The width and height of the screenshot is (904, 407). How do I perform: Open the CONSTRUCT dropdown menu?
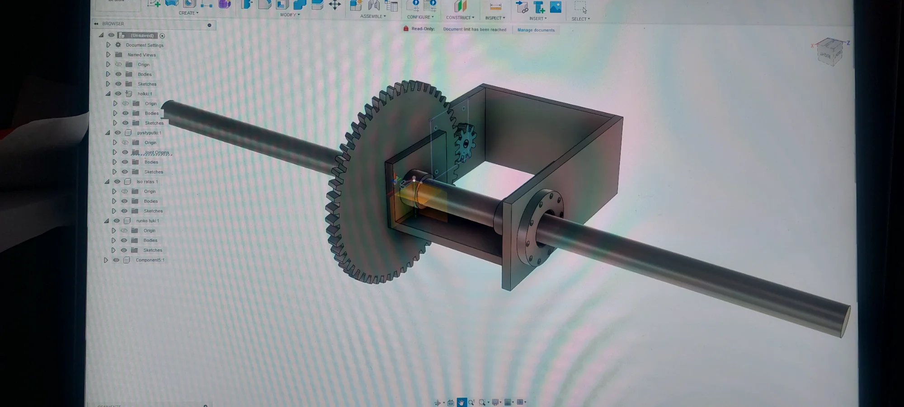(x=460, y=18)
